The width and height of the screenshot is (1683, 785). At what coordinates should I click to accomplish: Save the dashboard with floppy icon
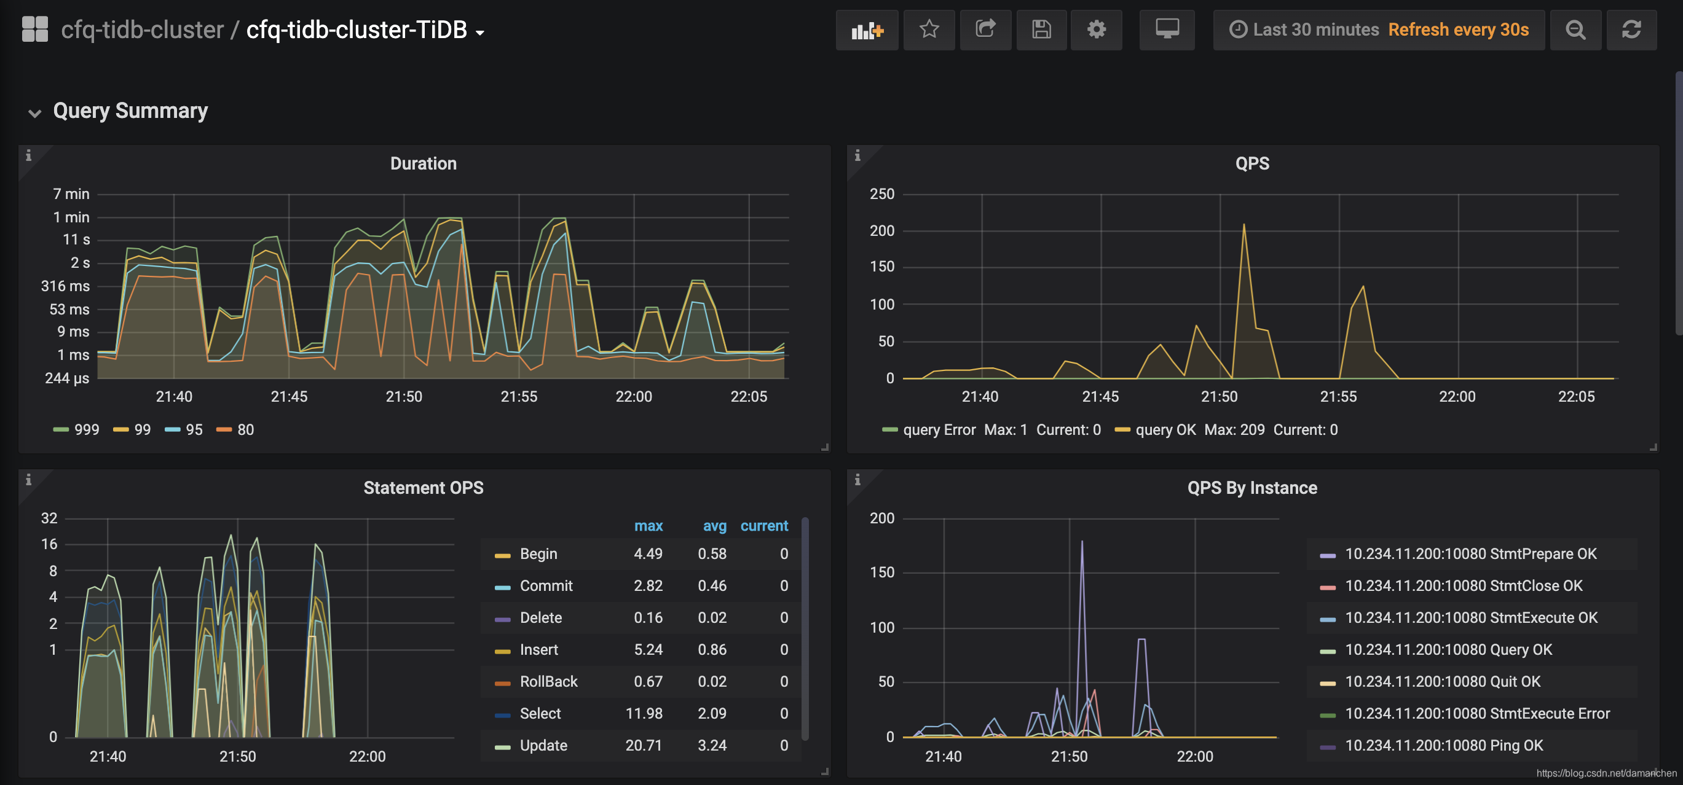pos(1041,30)
